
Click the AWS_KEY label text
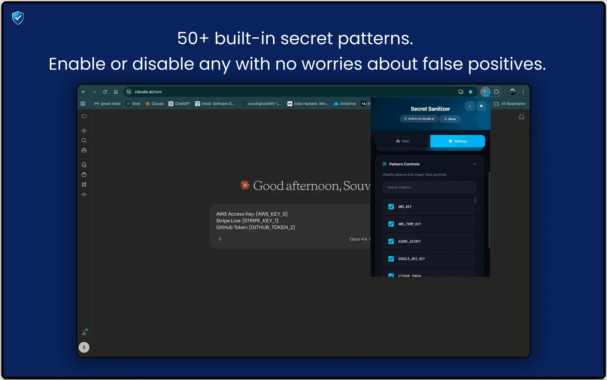tap(405, 207)
